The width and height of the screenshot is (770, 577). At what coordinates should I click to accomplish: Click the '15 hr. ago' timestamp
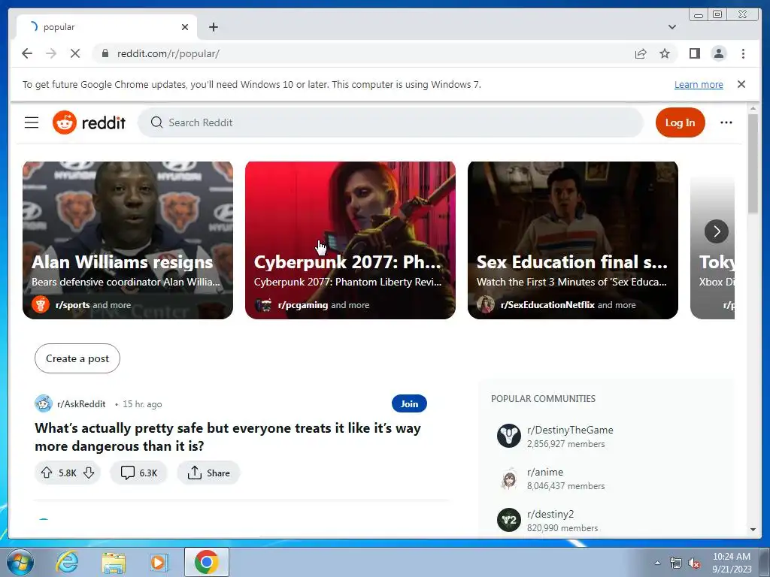142,404
